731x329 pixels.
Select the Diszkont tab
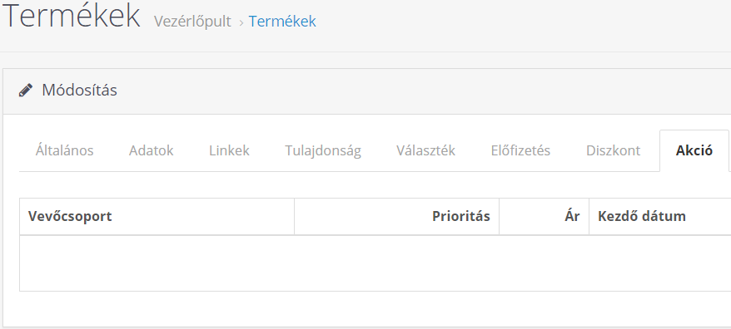tap(613, 150)
